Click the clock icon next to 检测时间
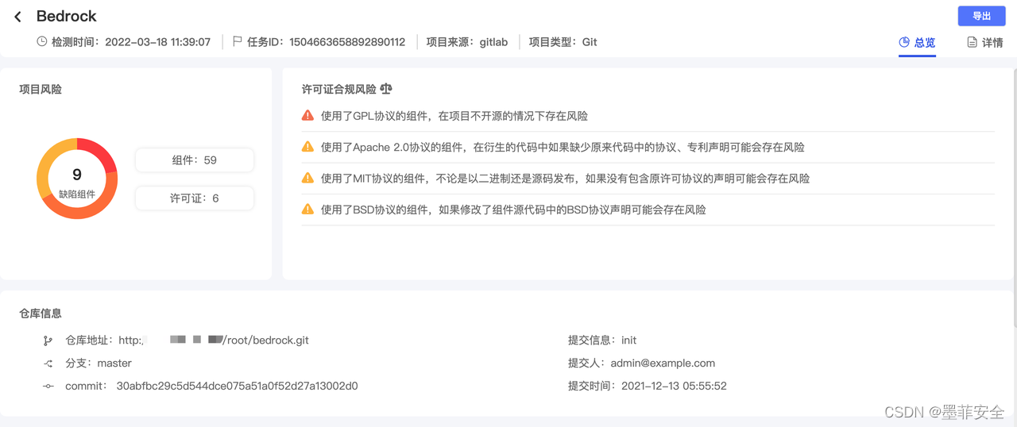This screenshot has height=427, width=1017. click(x=42, y=41)
